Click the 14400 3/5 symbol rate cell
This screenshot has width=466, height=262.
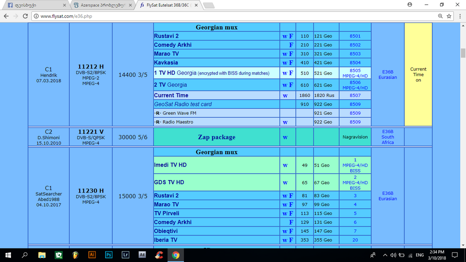tap(133, 75)
